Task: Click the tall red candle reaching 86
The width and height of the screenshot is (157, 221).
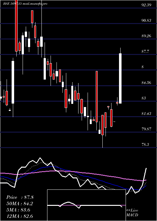Action: click(97, 97)
